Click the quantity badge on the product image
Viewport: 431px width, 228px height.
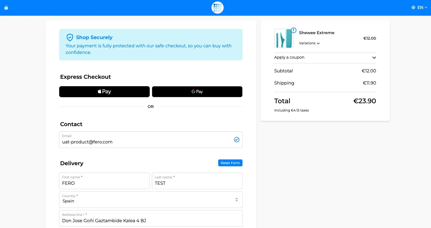294,30
